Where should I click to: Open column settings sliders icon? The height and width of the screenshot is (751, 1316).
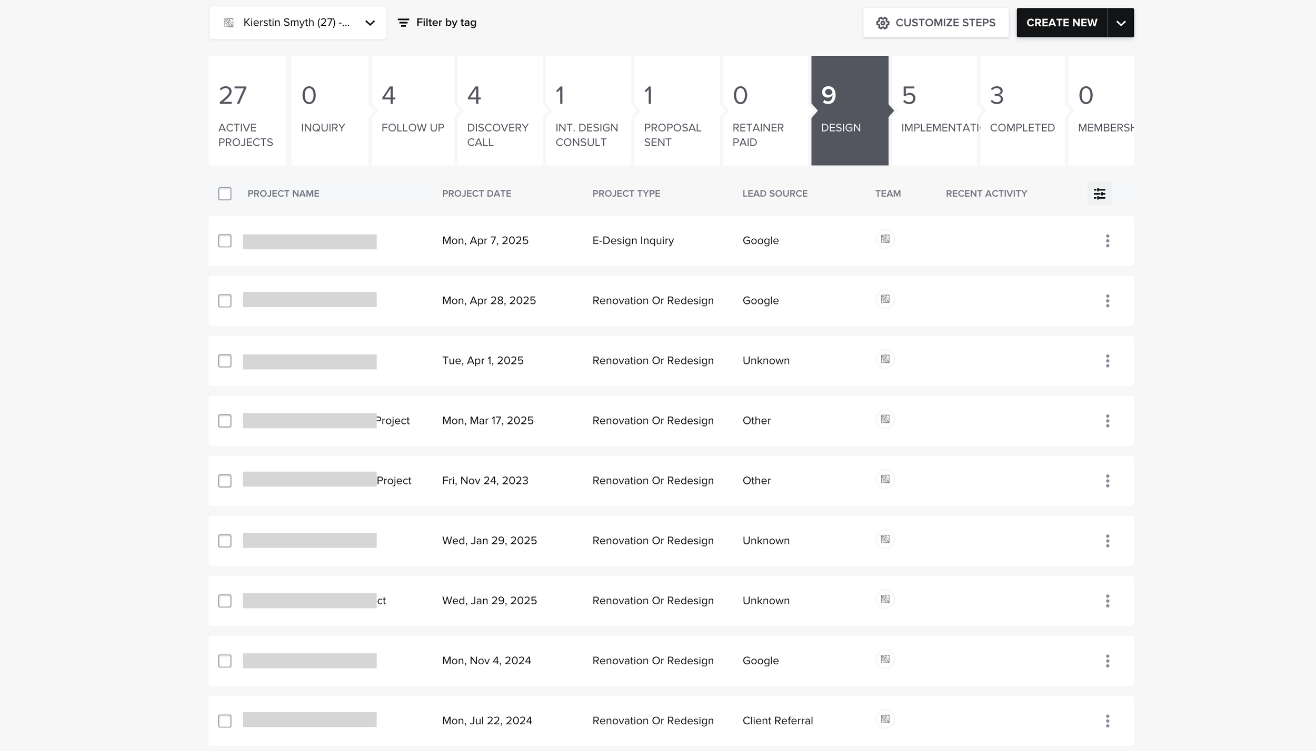point(1099,194)
